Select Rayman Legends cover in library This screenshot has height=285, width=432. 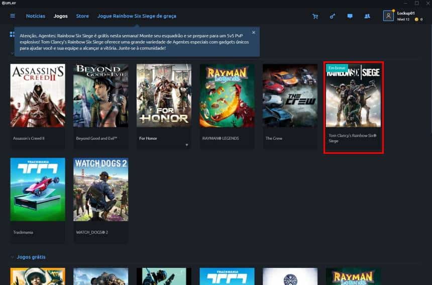tap(227, 96)
